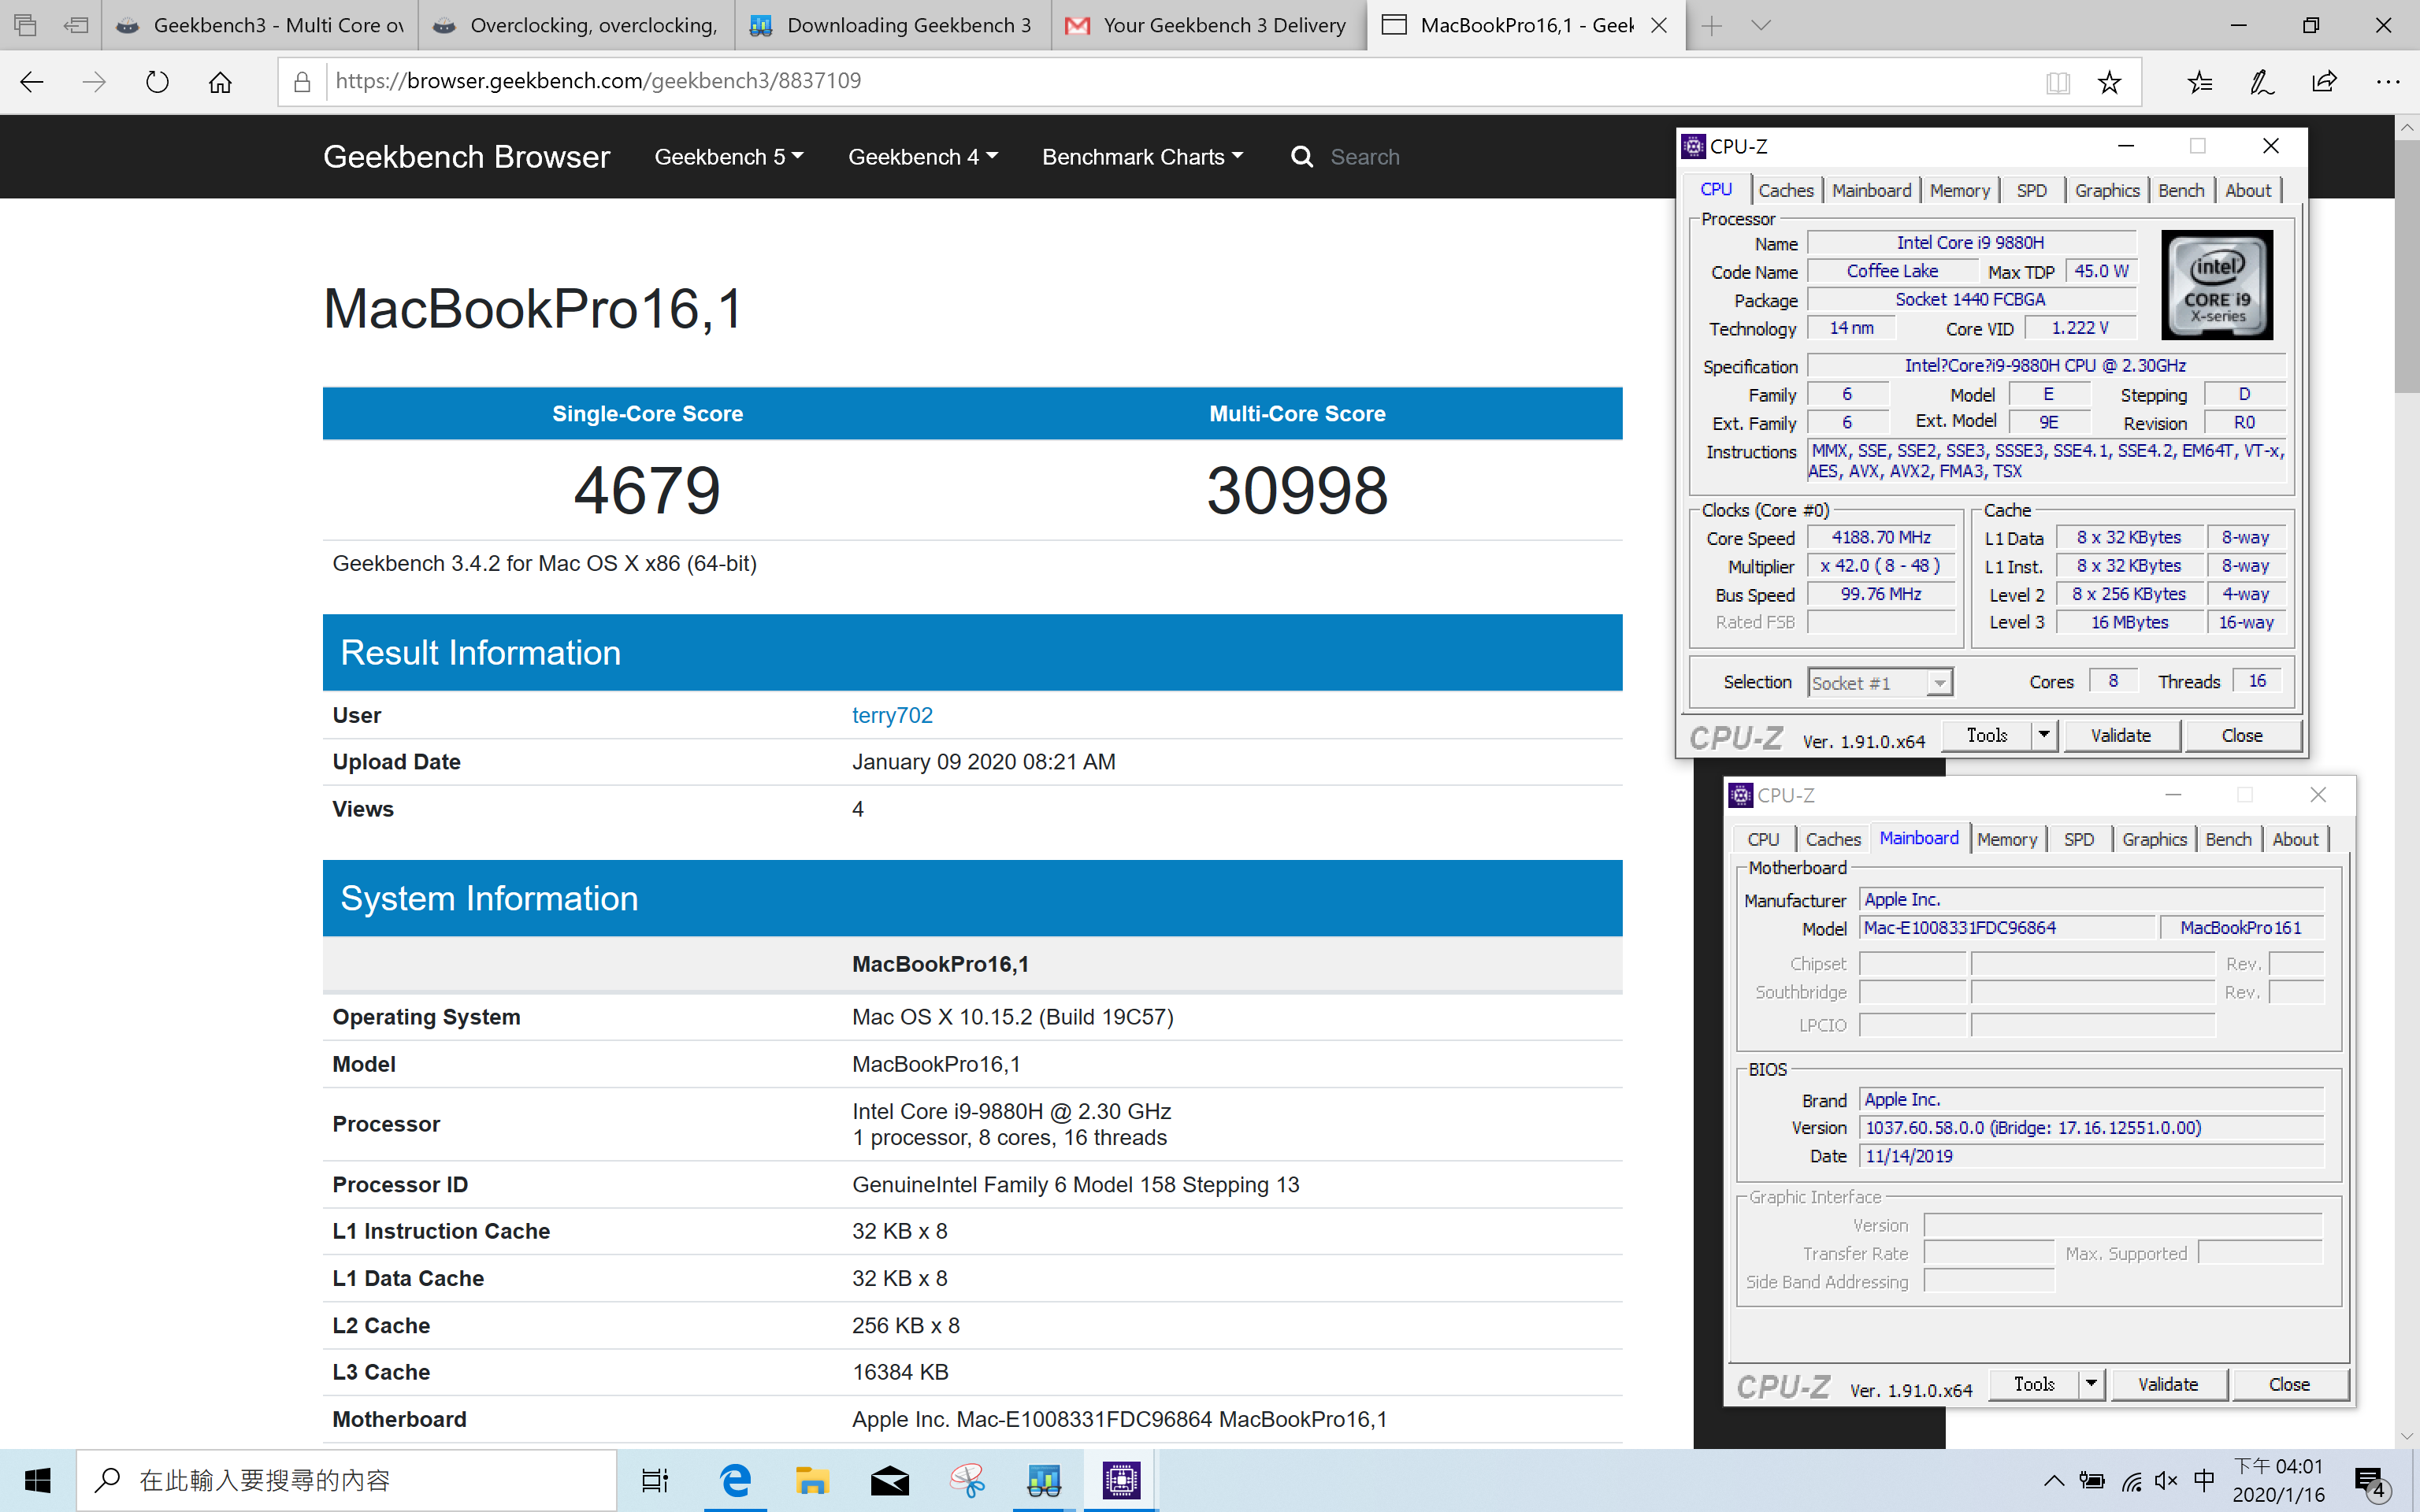
Task: Click Tools button in lower CPU-Z window
Action: (x=2033, y=1384)
